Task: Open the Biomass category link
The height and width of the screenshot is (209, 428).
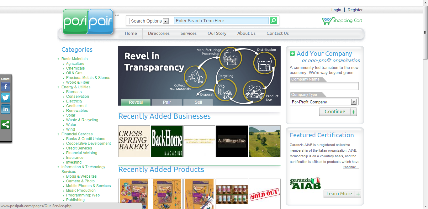Action: (74, 92)
